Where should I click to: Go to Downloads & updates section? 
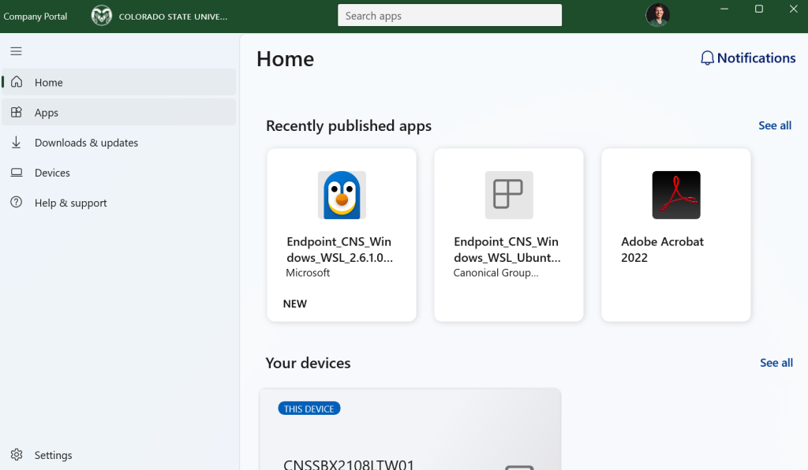point(86,143)
